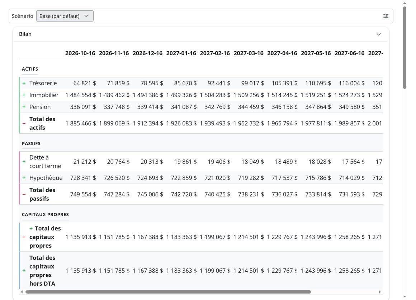Click the Bilan panel title
416x300 pixels.
coord(25,34)
